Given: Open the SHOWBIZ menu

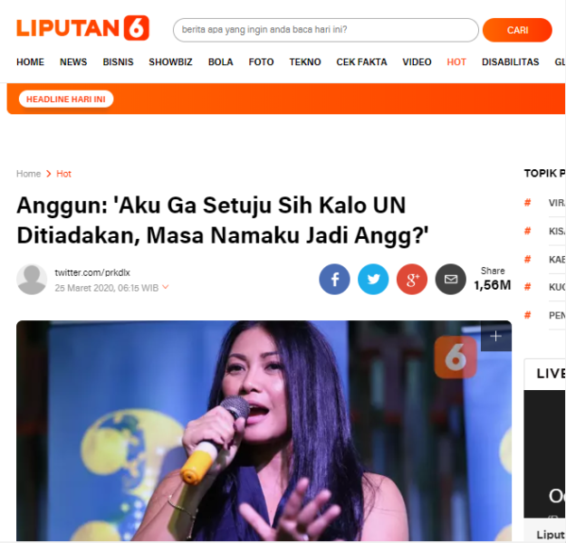Looking at the screenshot, I should pos(170,62).
